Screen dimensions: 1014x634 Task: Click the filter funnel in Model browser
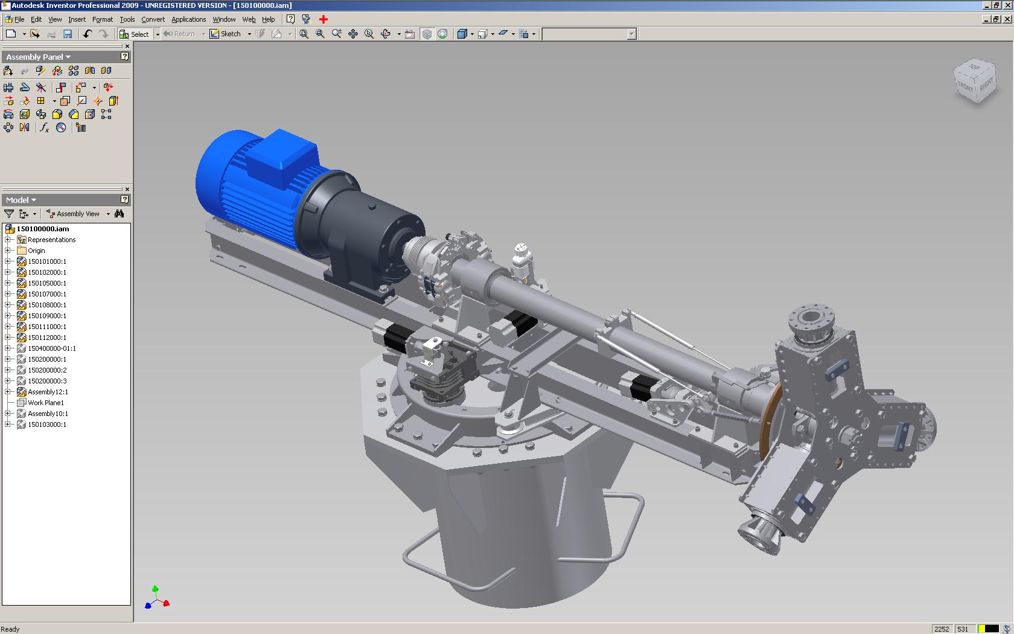point(9,214)
